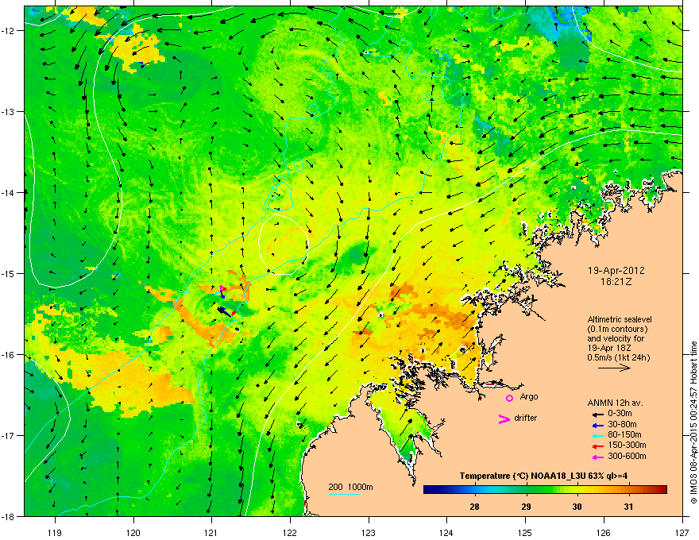This screenshot has width=699, height=540.
Task: Click latitude axis label -13
Action: pos(9,111)
